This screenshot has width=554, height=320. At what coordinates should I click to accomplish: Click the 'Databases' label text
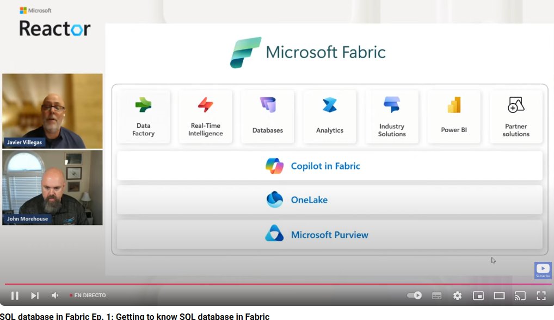tap(268, 130)
